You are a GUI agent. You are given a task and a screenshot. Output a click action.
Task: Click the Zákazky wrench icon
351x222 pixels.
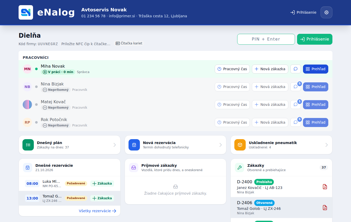(x=240, y=168)
